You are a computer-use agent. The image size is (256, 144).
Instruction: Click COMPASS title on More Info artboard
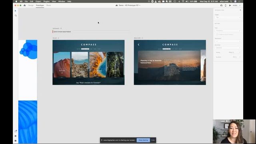(x=170, y=44)
